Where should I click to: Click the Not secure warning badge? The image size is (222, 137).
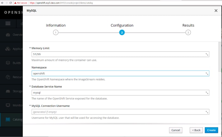(21, 3)
